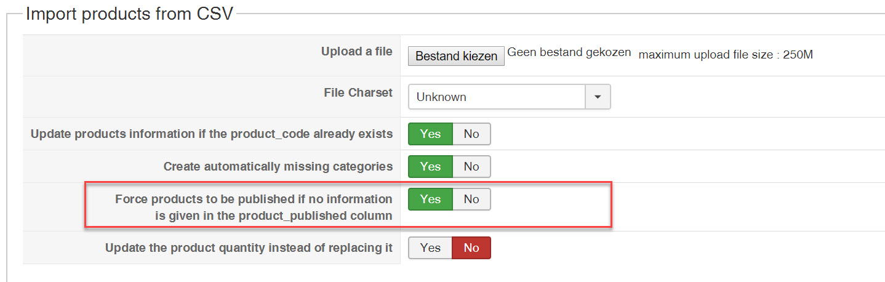
Task: Set update products information to Yes
Action: 430,134
